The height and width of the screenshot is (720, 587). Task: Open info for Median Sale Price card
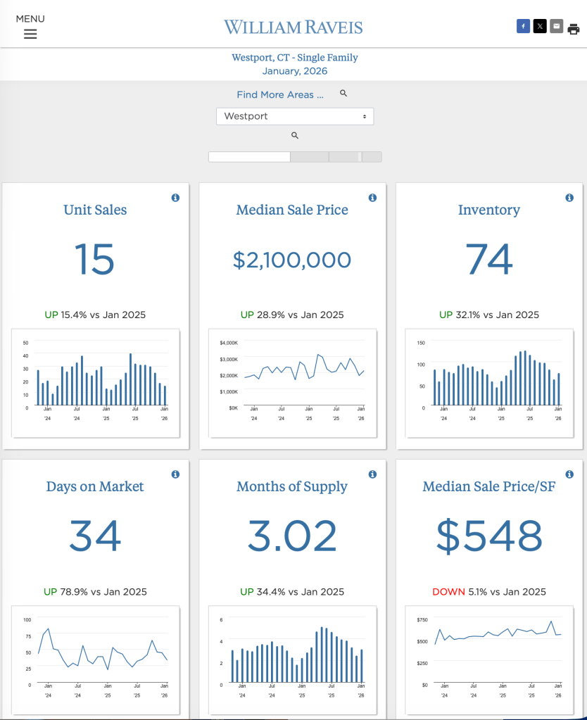pos(372,198)
